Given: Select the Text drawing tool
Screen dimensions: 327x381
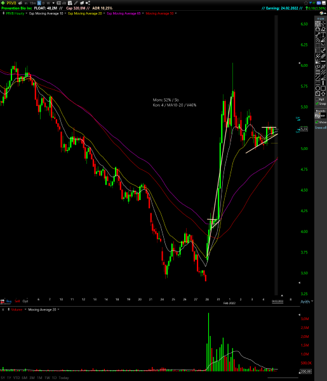Looking at the screenshot, I should (x=323, y=34).
